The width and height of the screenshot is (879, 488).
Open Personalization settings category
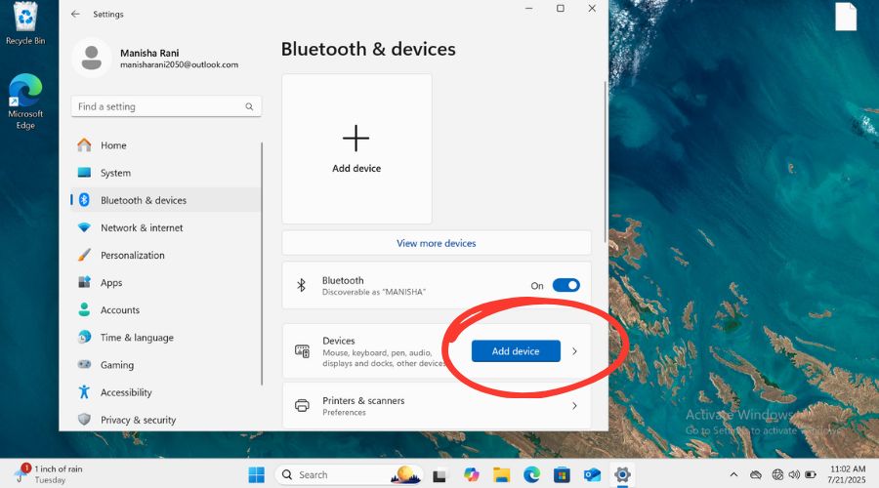point(132,255)
